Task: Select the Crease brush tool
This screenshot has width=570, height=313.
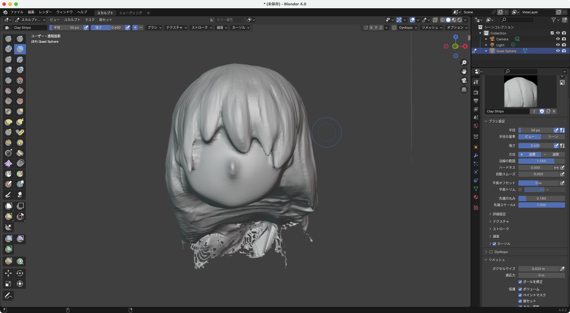Action: 8,80
